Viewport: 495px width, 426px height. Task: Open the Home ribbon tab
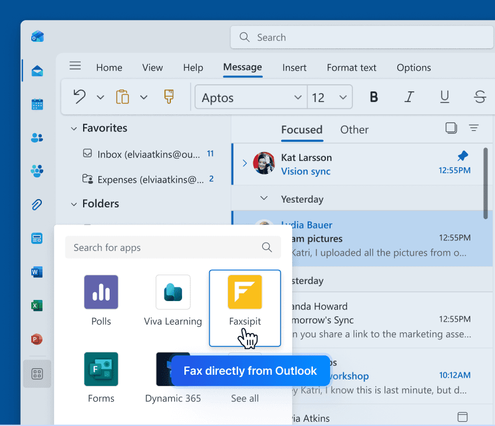pyautogui.click(x=109, y=68)
